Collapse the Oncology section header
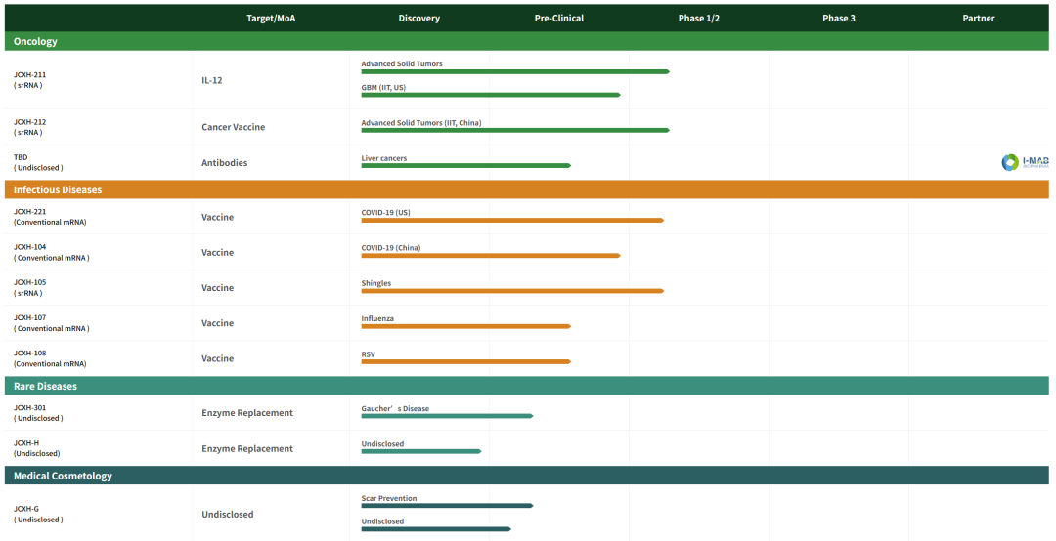The width and height of the screenshot is (1056, 541). pos(35,41)
